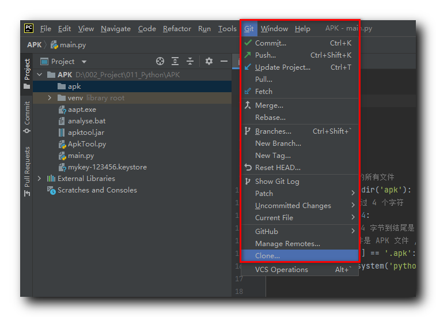Click the PyCharm logo icon
Viewport: 436px width, 317px height.
29,28
